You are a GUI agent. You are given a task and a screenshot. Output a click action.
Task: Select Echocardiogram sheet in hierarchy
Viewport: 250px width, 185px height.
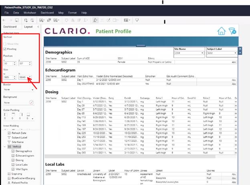23,155
